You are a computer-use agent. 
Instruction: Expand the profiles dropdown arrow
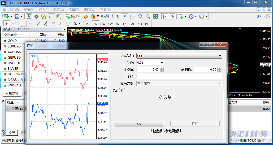(x=21, y=16)
